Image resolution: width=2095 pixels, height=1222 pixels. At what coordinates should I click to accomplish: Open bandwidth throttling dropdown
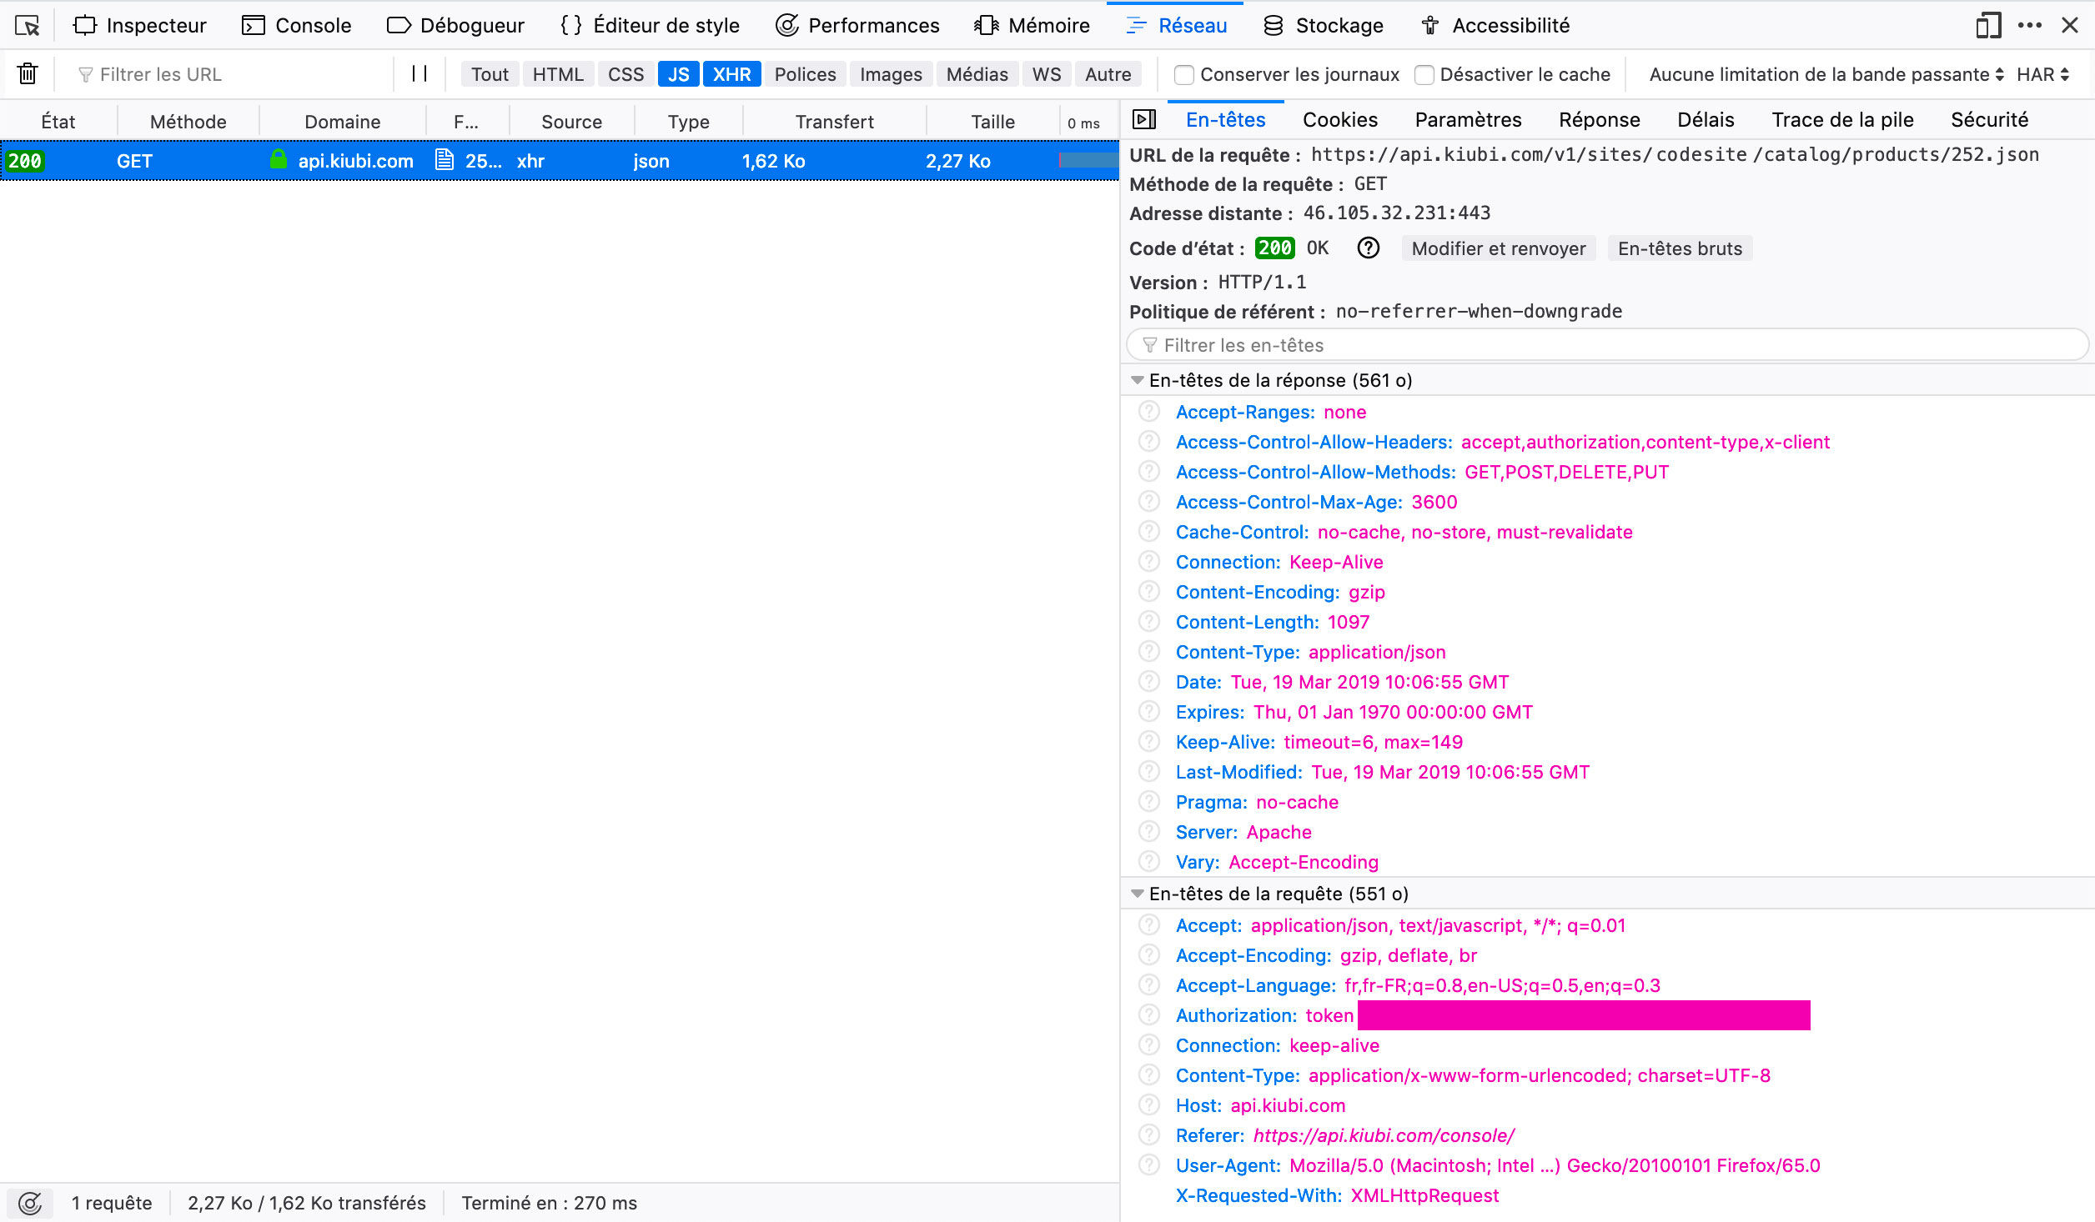pos(1826,74)
